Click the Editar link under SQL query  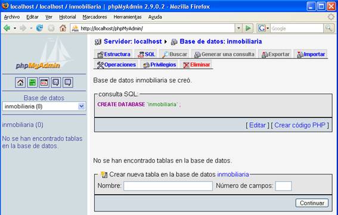(x=258, y=125)
